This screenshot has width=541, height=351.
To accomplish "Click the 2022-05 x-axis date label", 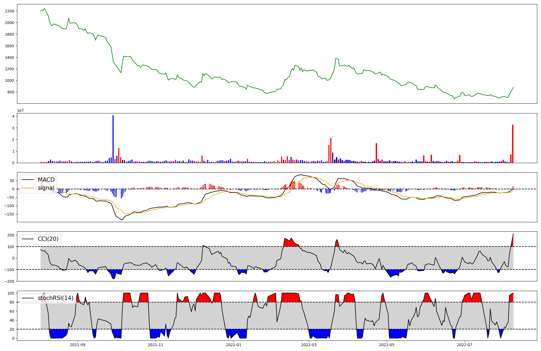I will 387,345.
